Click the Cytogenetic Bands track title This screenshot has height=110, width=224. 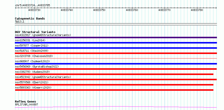(30, 18)
